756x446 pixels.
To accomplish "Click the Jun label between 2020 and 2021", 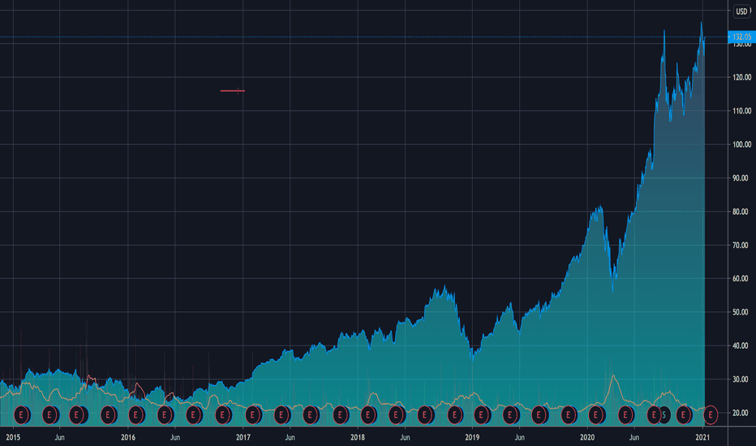I will pyautogui.click(x=634, y=437).
